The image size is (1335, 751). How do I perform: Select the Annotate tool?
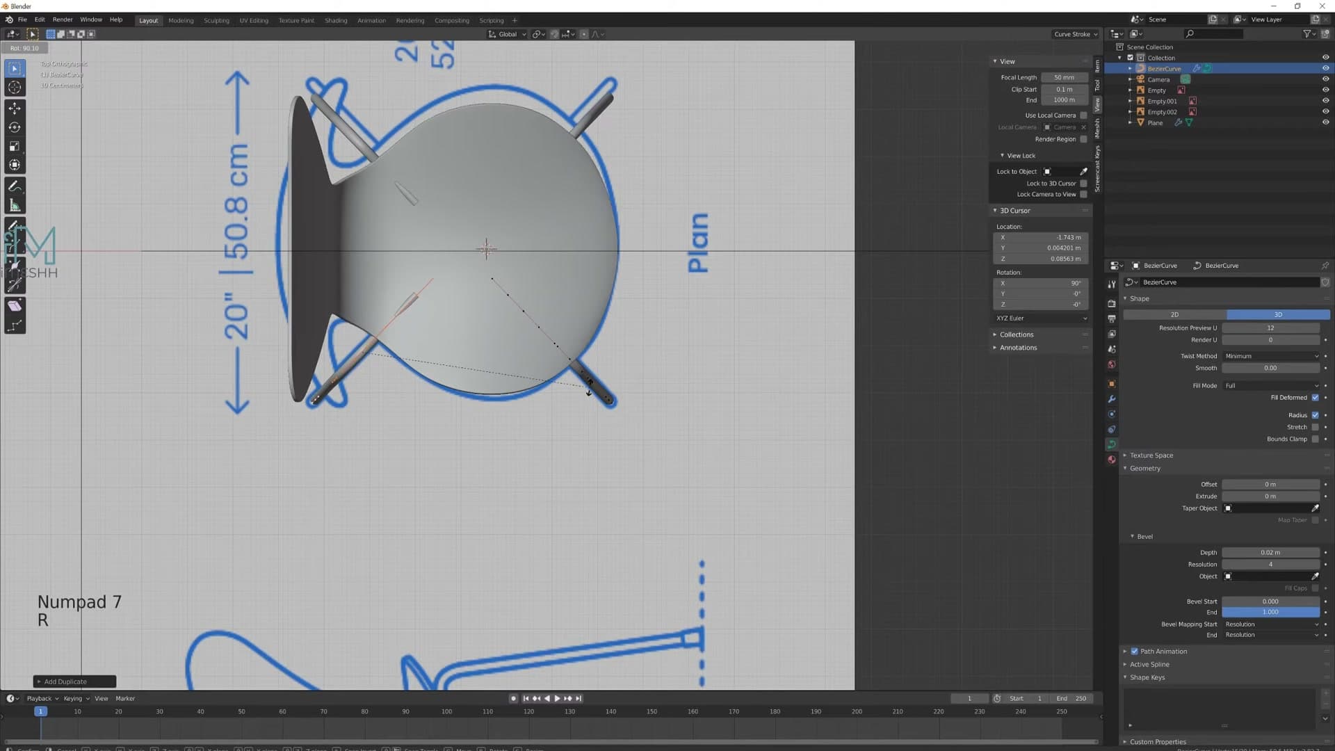coord(15,186)
